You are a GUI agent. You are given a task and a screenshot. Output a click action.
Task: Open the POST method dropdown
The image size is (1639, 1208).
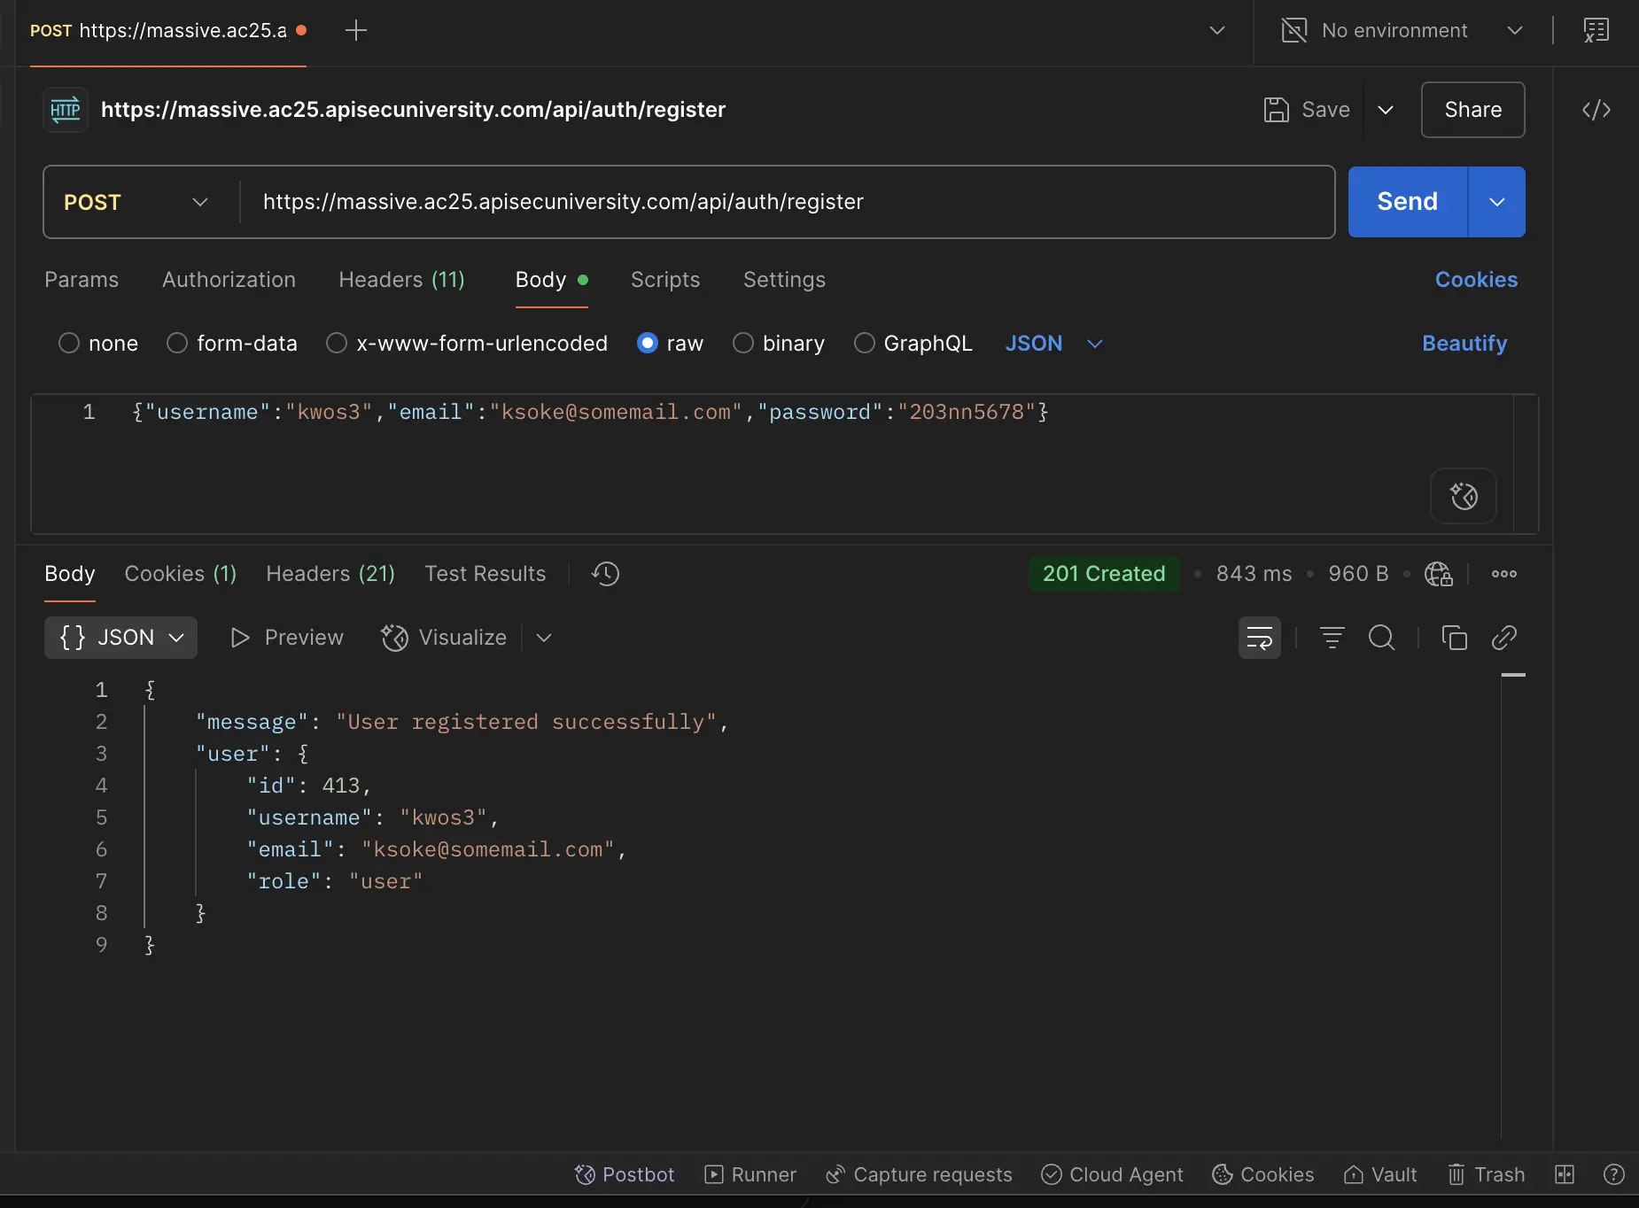137,202
